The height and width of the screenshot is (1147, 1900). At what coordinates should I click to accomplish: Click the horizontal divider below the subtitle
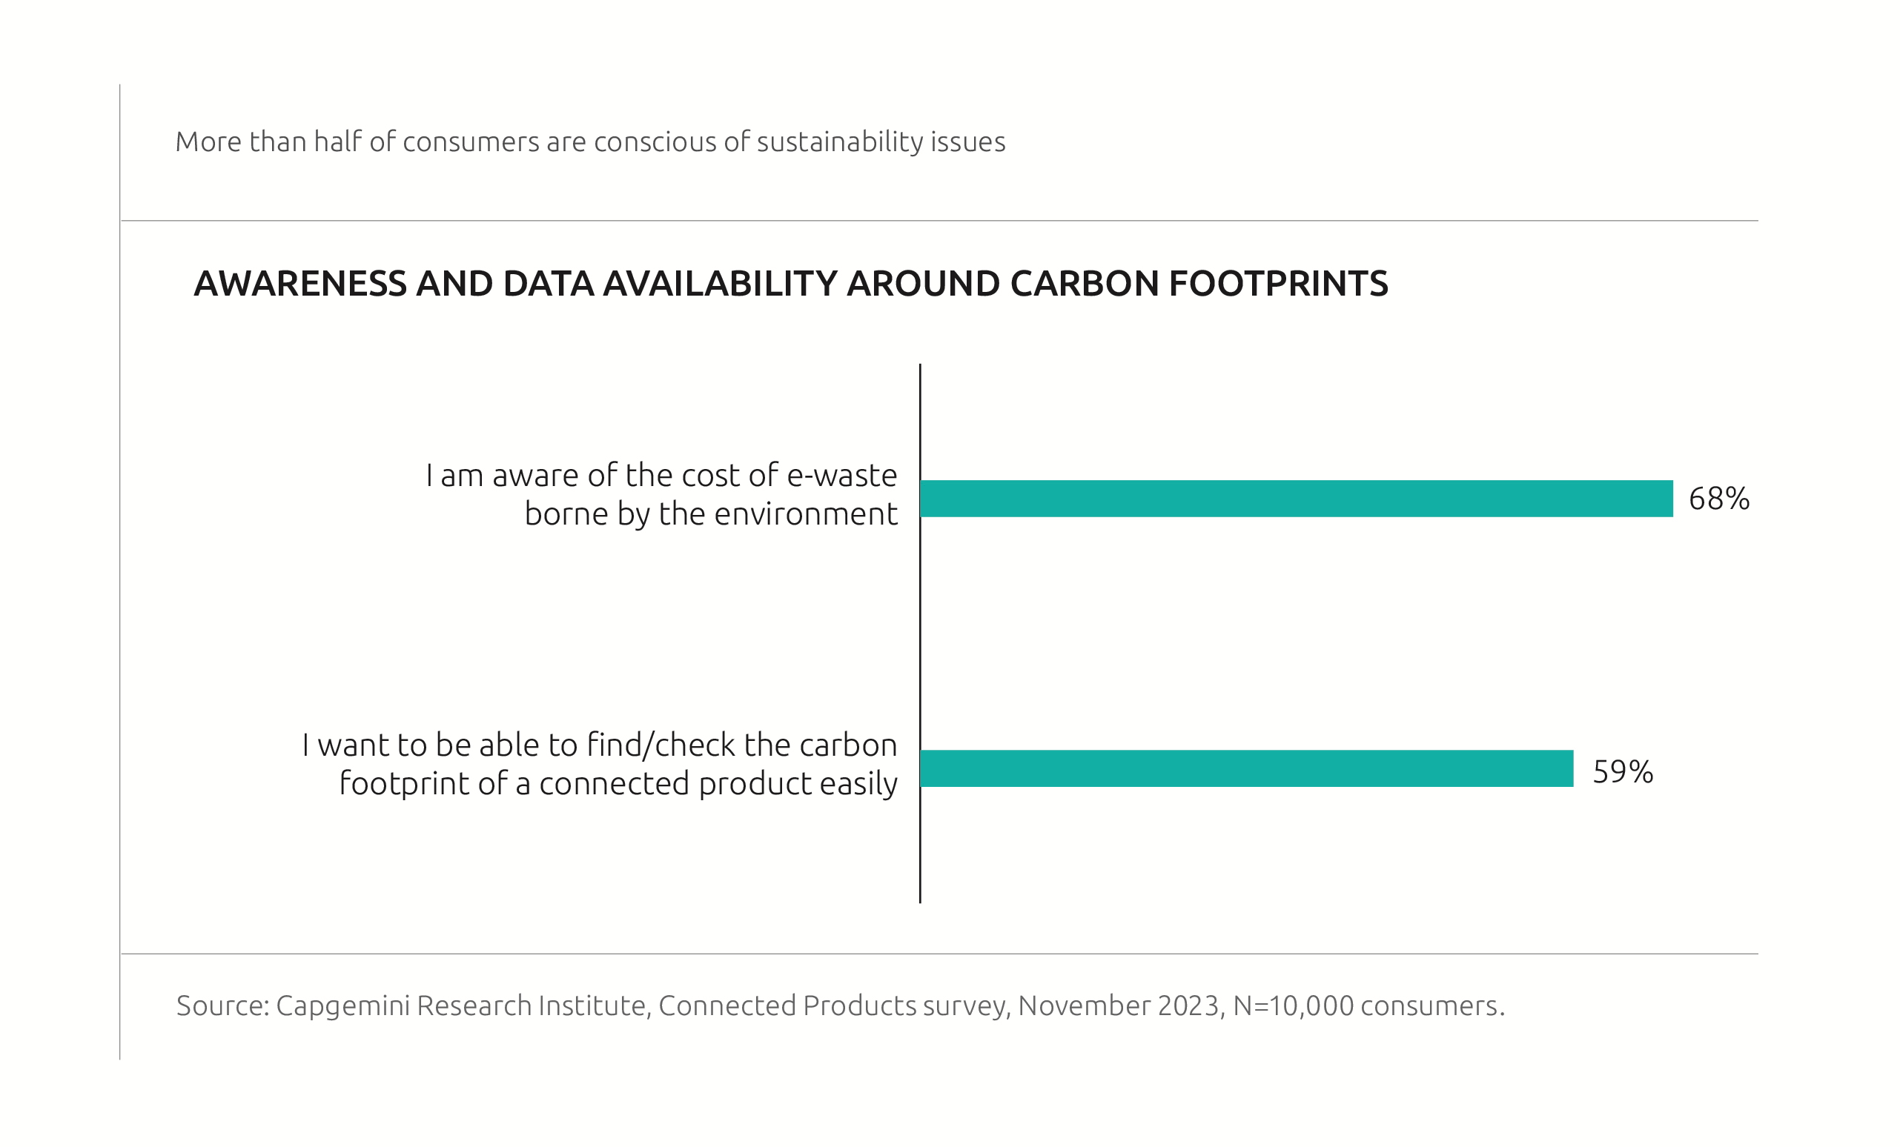(x=939, y=221)
